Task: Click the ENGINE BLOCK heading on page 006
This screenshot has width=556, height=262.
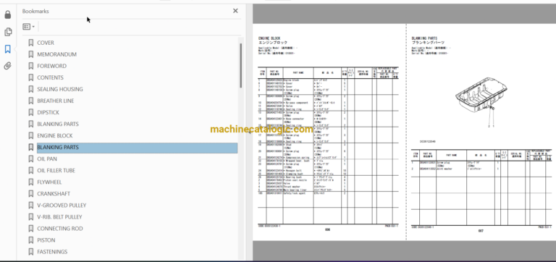Action: point(269,38)
